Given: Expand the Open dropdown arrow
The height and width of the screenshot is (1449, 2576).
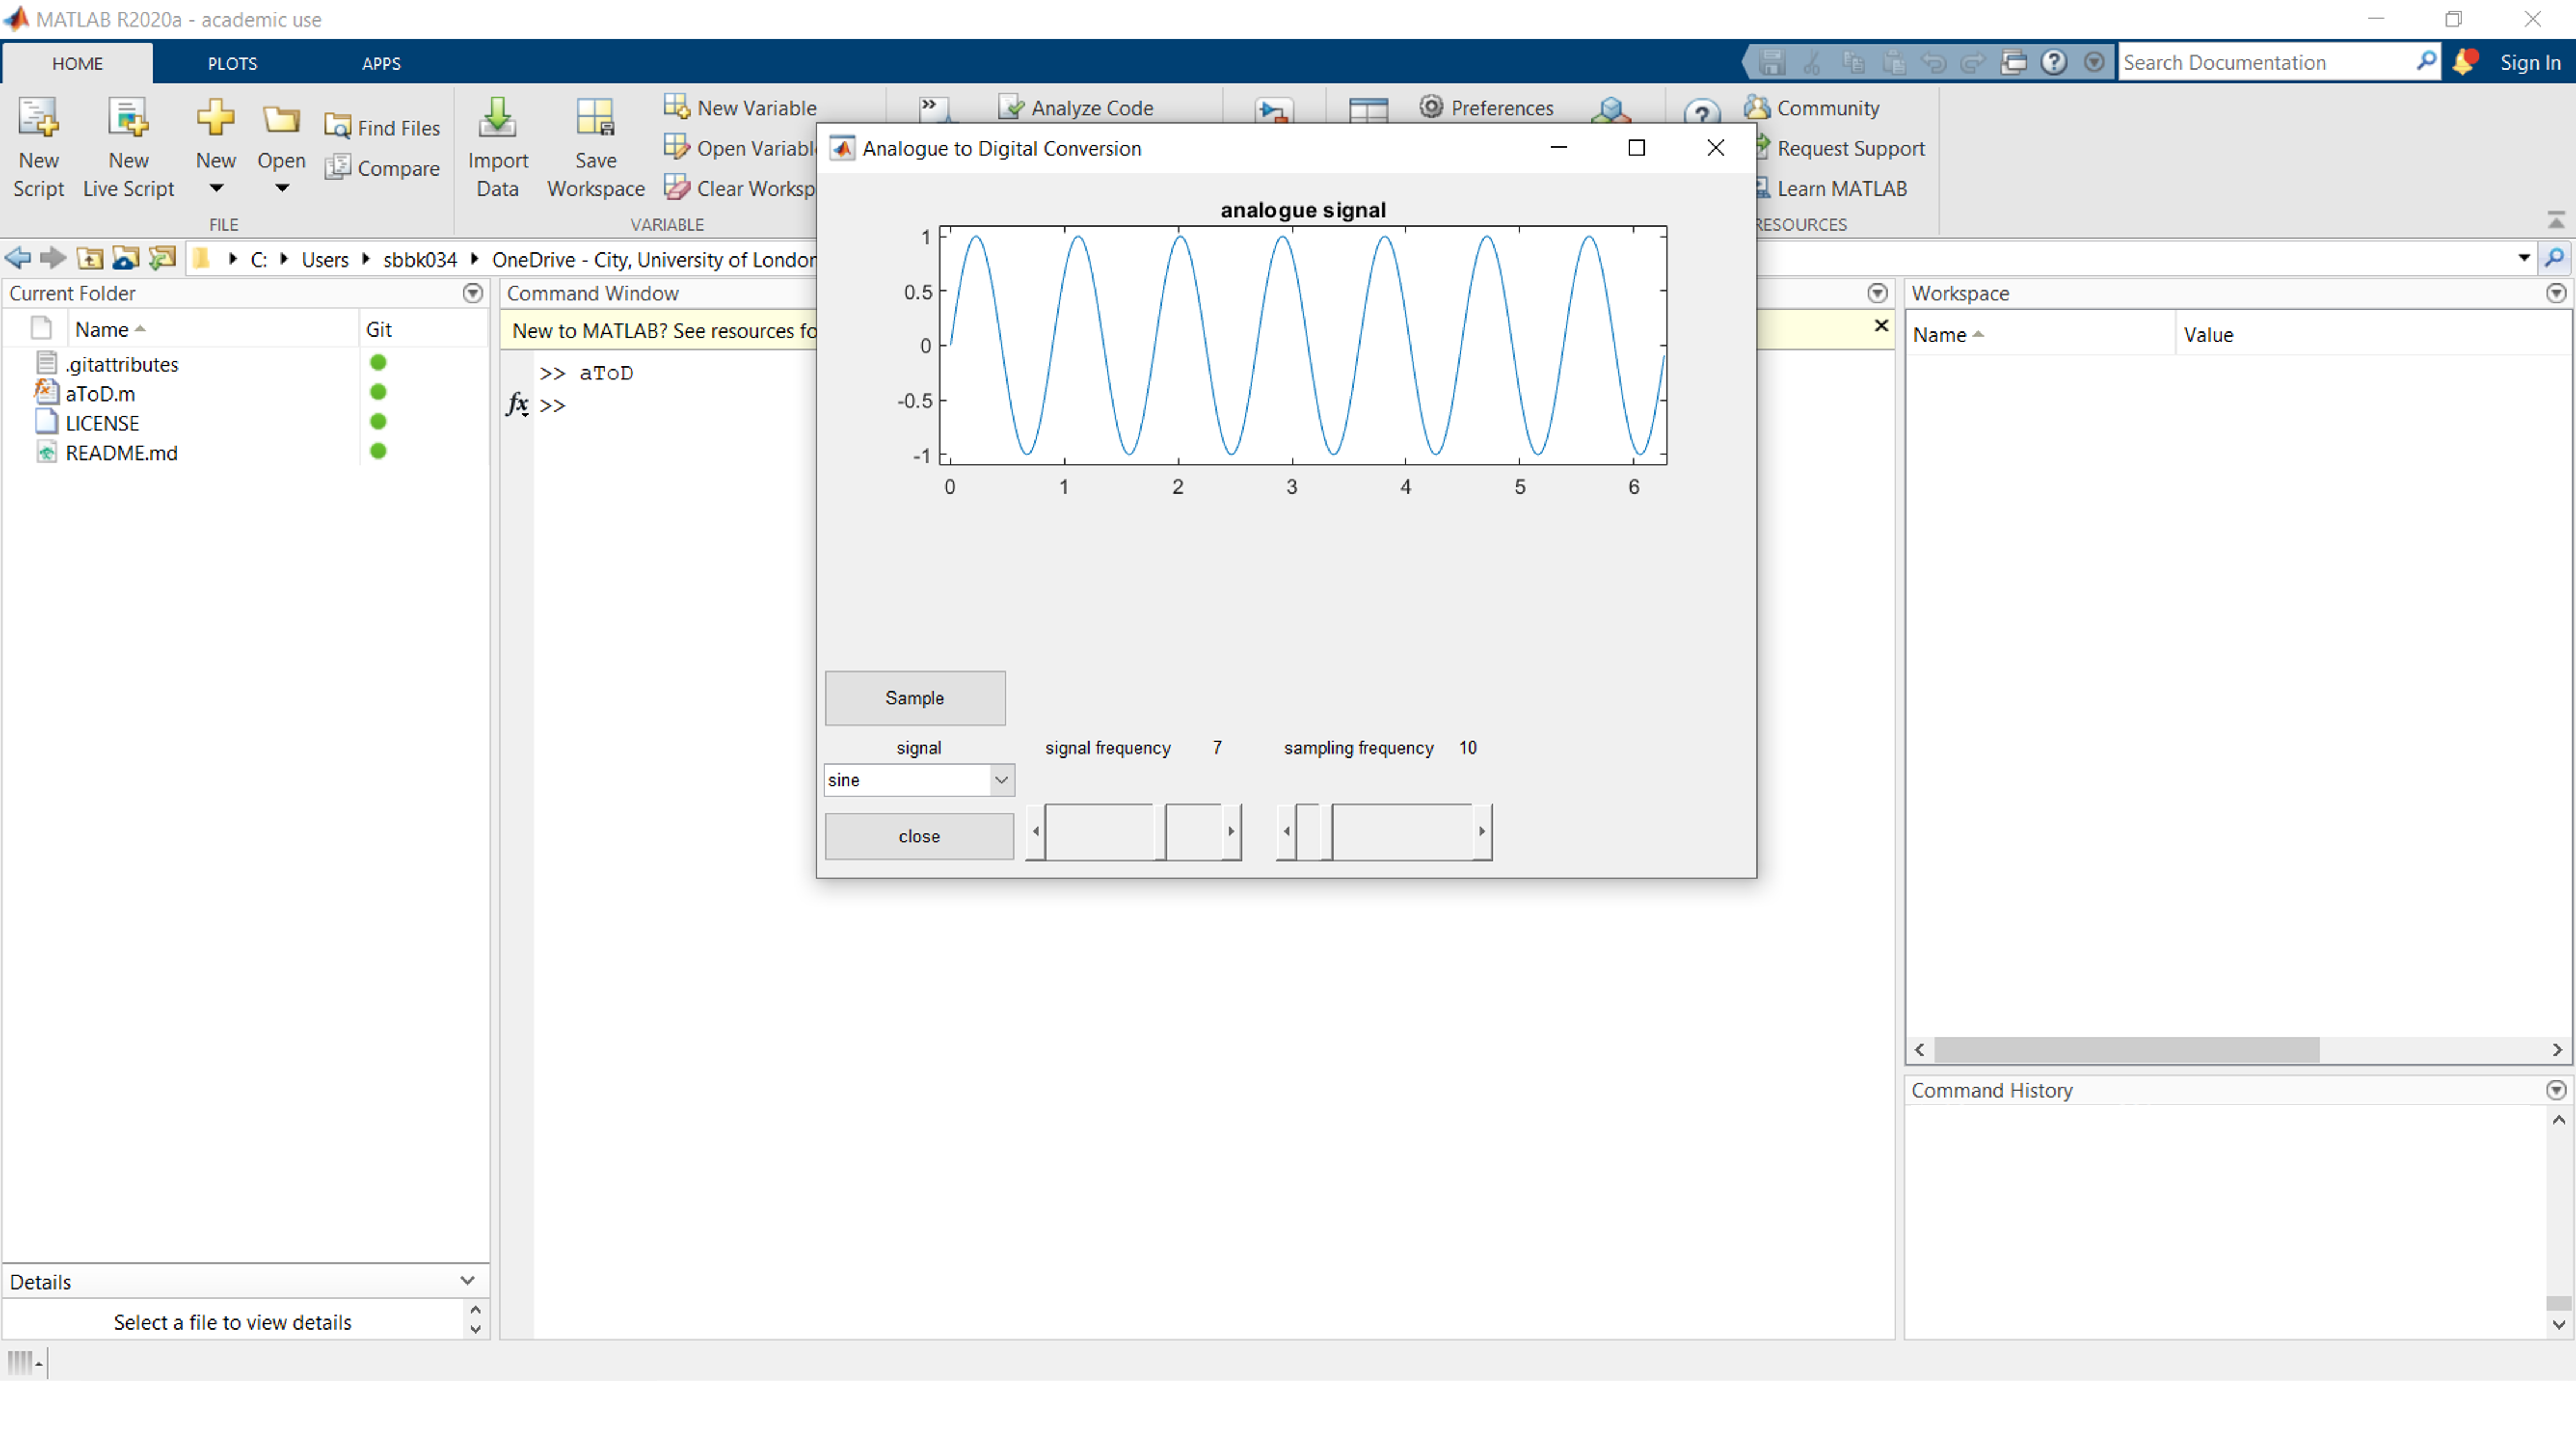Looking at the screenshot, I should pyautogui.click(x=281, y=188).
